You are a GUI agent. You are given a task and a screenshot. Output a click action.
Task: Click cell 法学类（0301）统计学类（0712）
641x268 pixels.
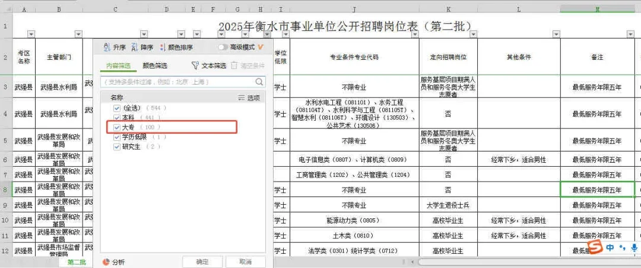click(x=354, y=250)
